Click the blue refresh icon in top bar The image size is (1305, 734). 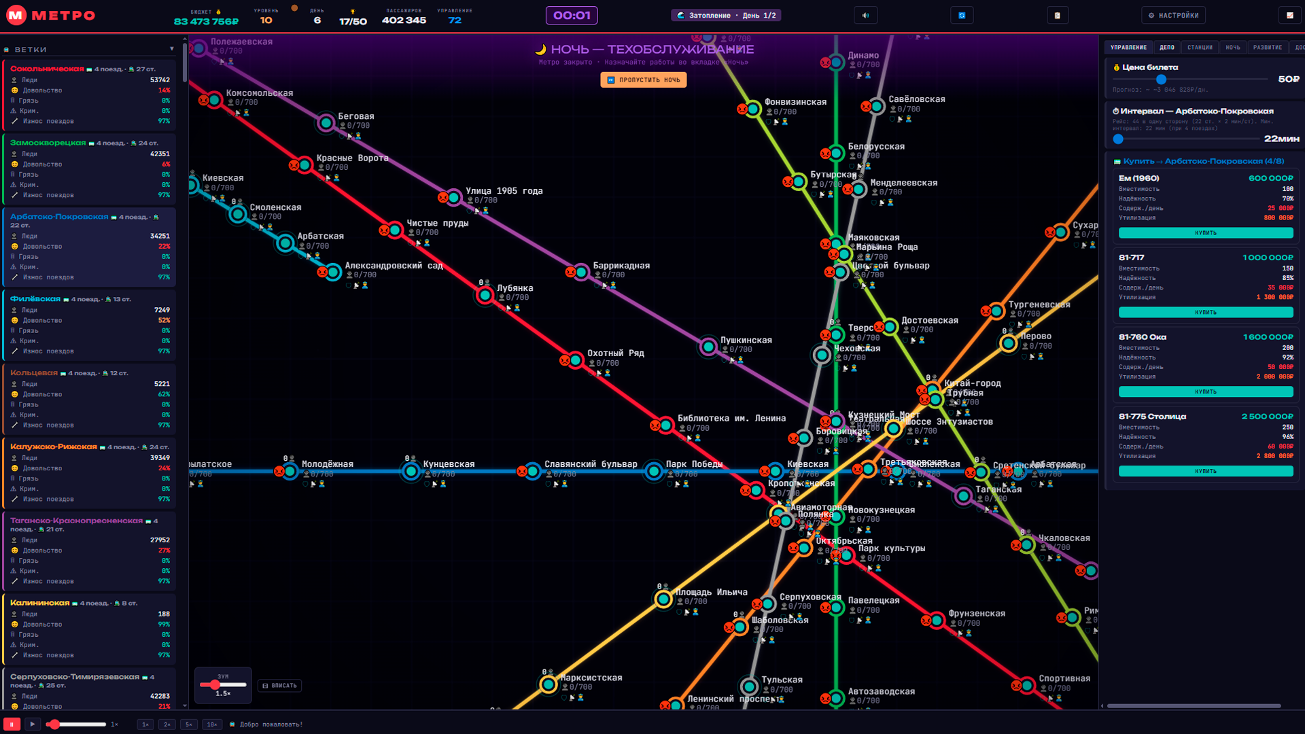click(x=962, y=16)
